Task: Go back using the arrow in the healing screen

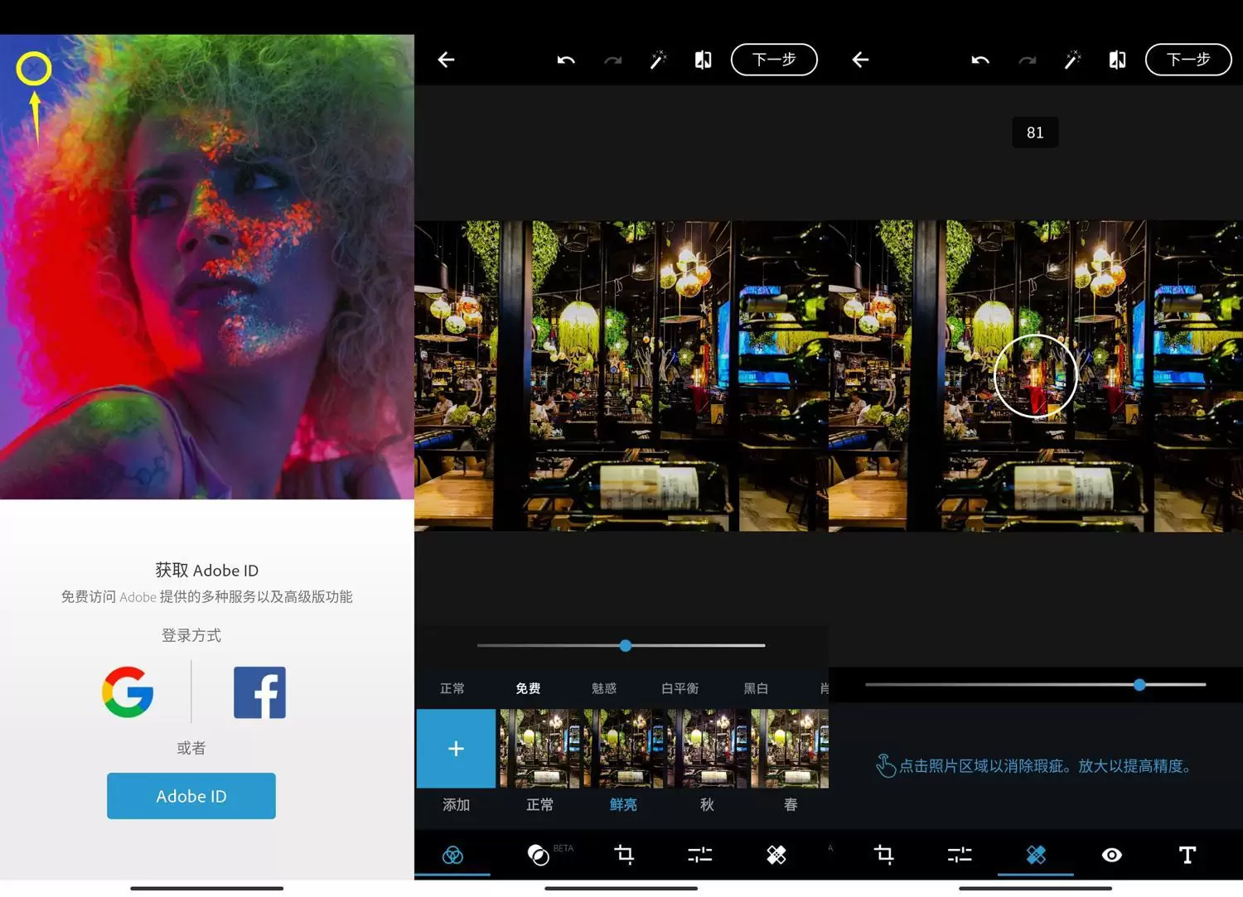Action: point(860,60)
